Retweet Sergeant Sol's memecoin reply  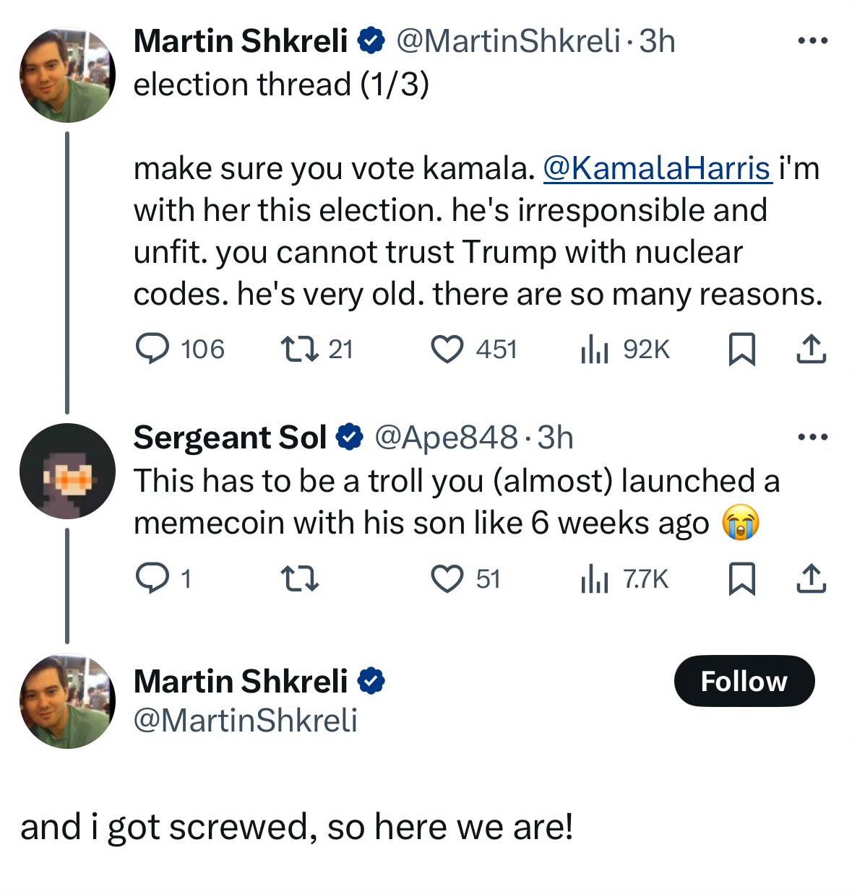[x=299, y=579]
